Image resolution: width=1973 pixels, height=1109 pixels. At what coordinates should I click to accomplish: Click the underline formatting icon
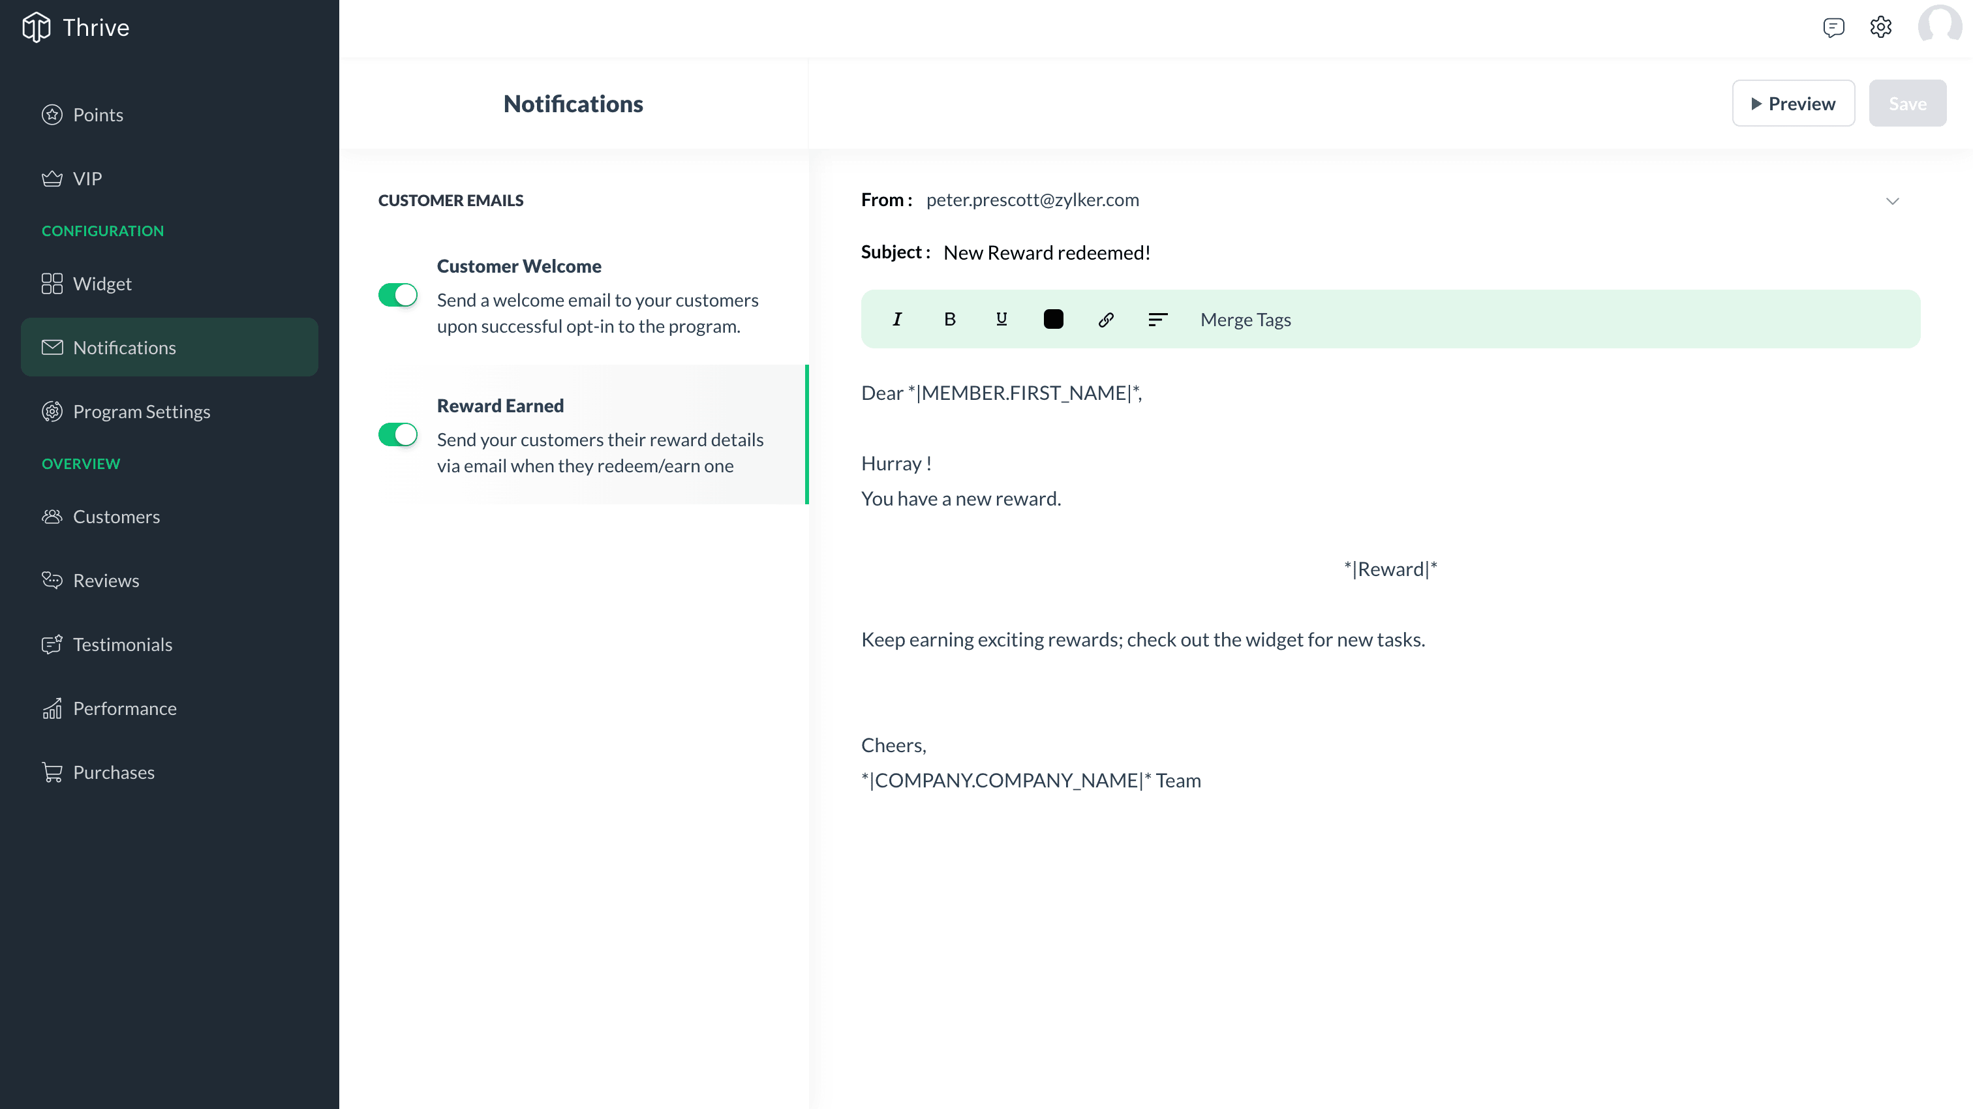(x=1001, y=320)
